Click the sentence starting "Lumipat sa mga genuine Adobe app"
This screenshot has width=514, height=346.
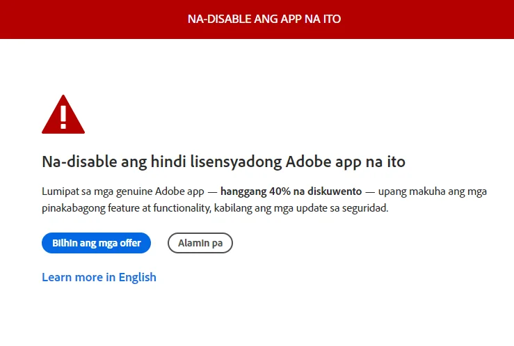pyautogui.click(x=264, y=199)
